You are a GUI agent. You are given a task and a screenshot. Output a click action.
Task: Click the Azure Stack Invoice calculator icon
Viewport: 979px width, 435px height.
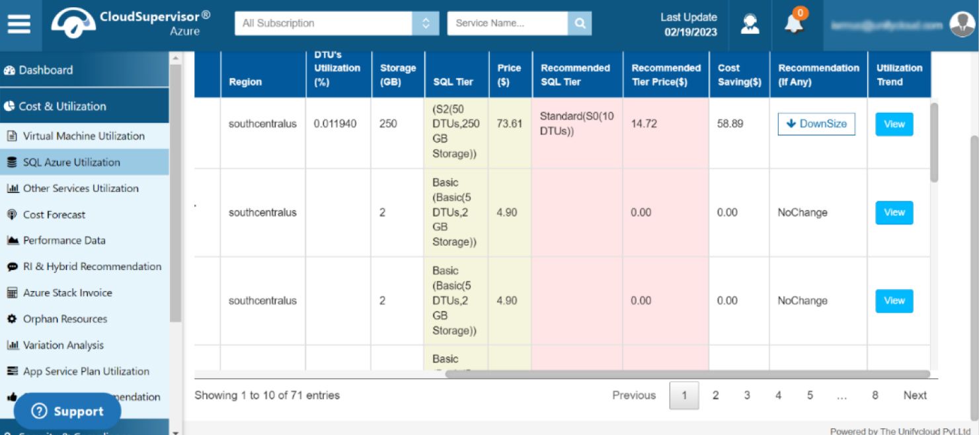pos(11,292)
